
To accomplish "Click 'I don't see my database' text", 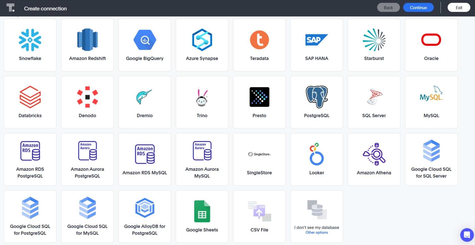I will [x=317, y=228].
